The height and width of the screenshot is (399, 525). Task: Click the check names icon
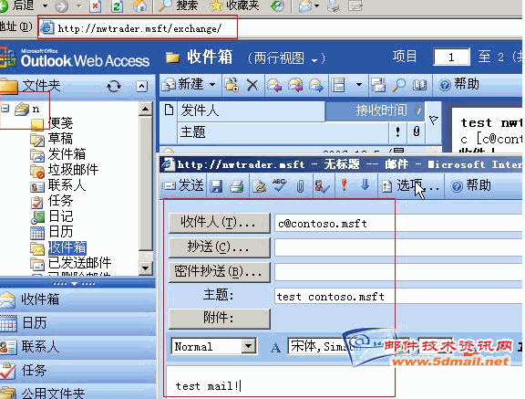tap(322, 186)
